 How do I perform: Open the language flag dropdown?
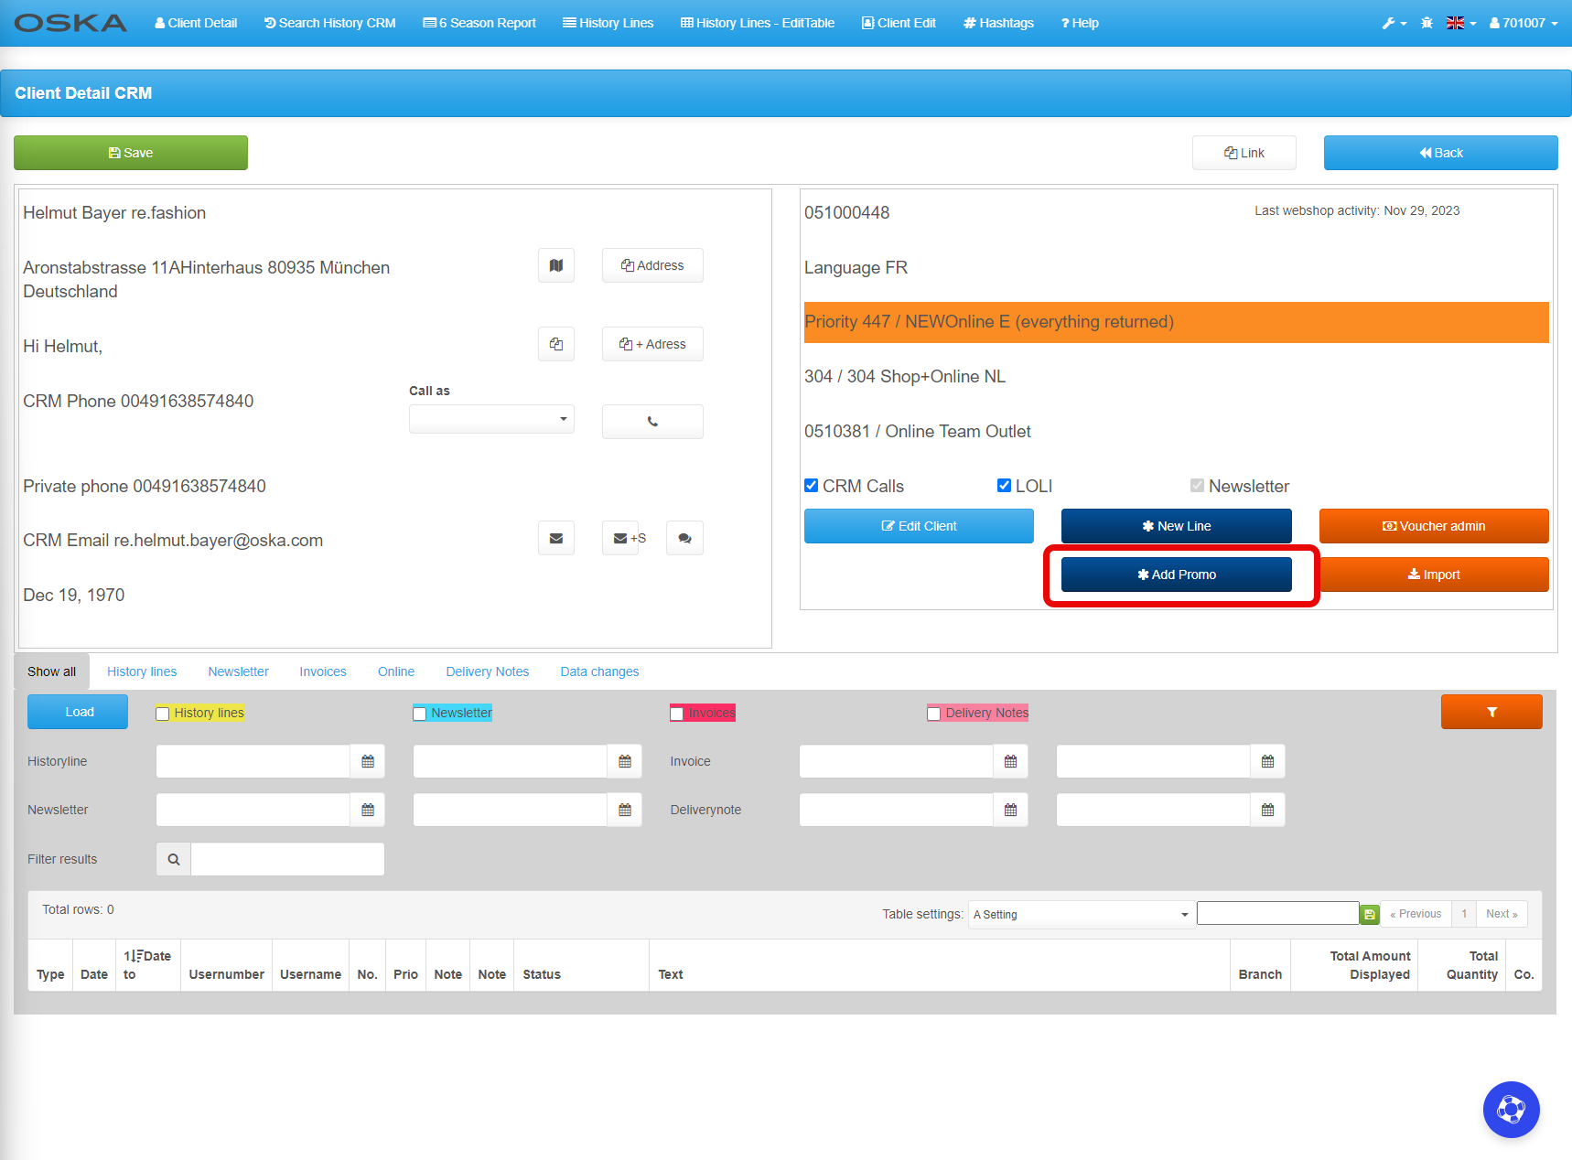[1461, 23]
